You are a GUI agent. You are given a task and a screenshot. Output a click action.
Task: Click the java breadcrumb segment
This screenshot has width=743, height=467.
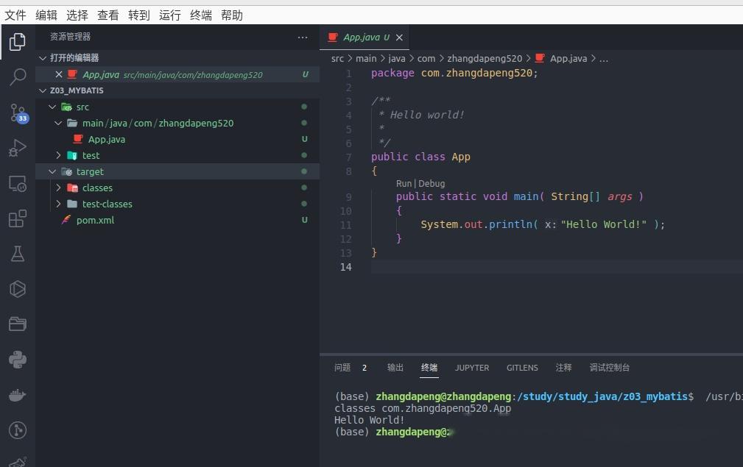397,59
